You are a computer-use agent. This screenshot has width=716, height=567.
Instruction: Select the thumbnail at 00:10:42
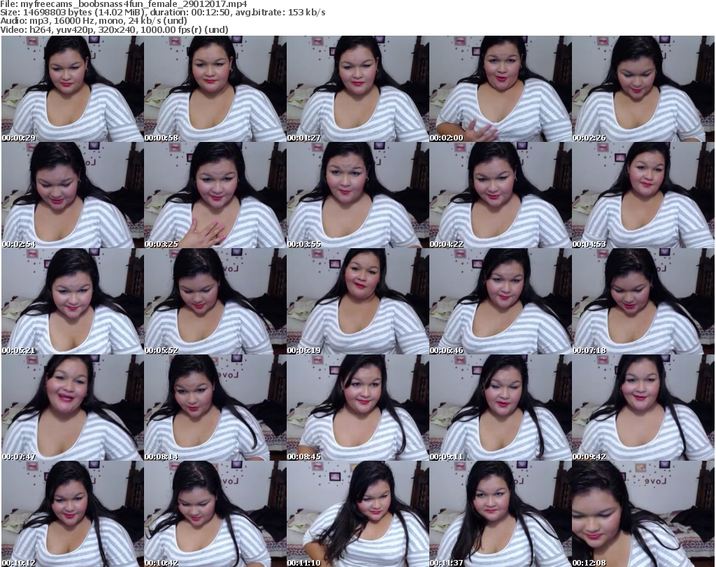(x=215, y=514)
